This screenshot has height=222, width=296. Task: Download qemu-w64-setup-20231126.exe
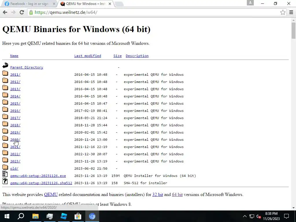pyautogui.click(x=38, y=176)
